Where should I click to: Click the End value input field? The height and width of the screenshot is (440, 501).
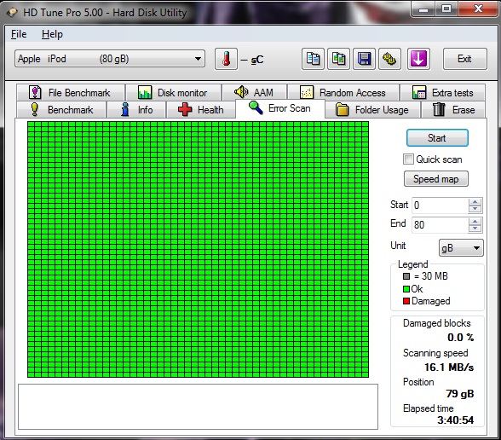click(x=440, y=225)
